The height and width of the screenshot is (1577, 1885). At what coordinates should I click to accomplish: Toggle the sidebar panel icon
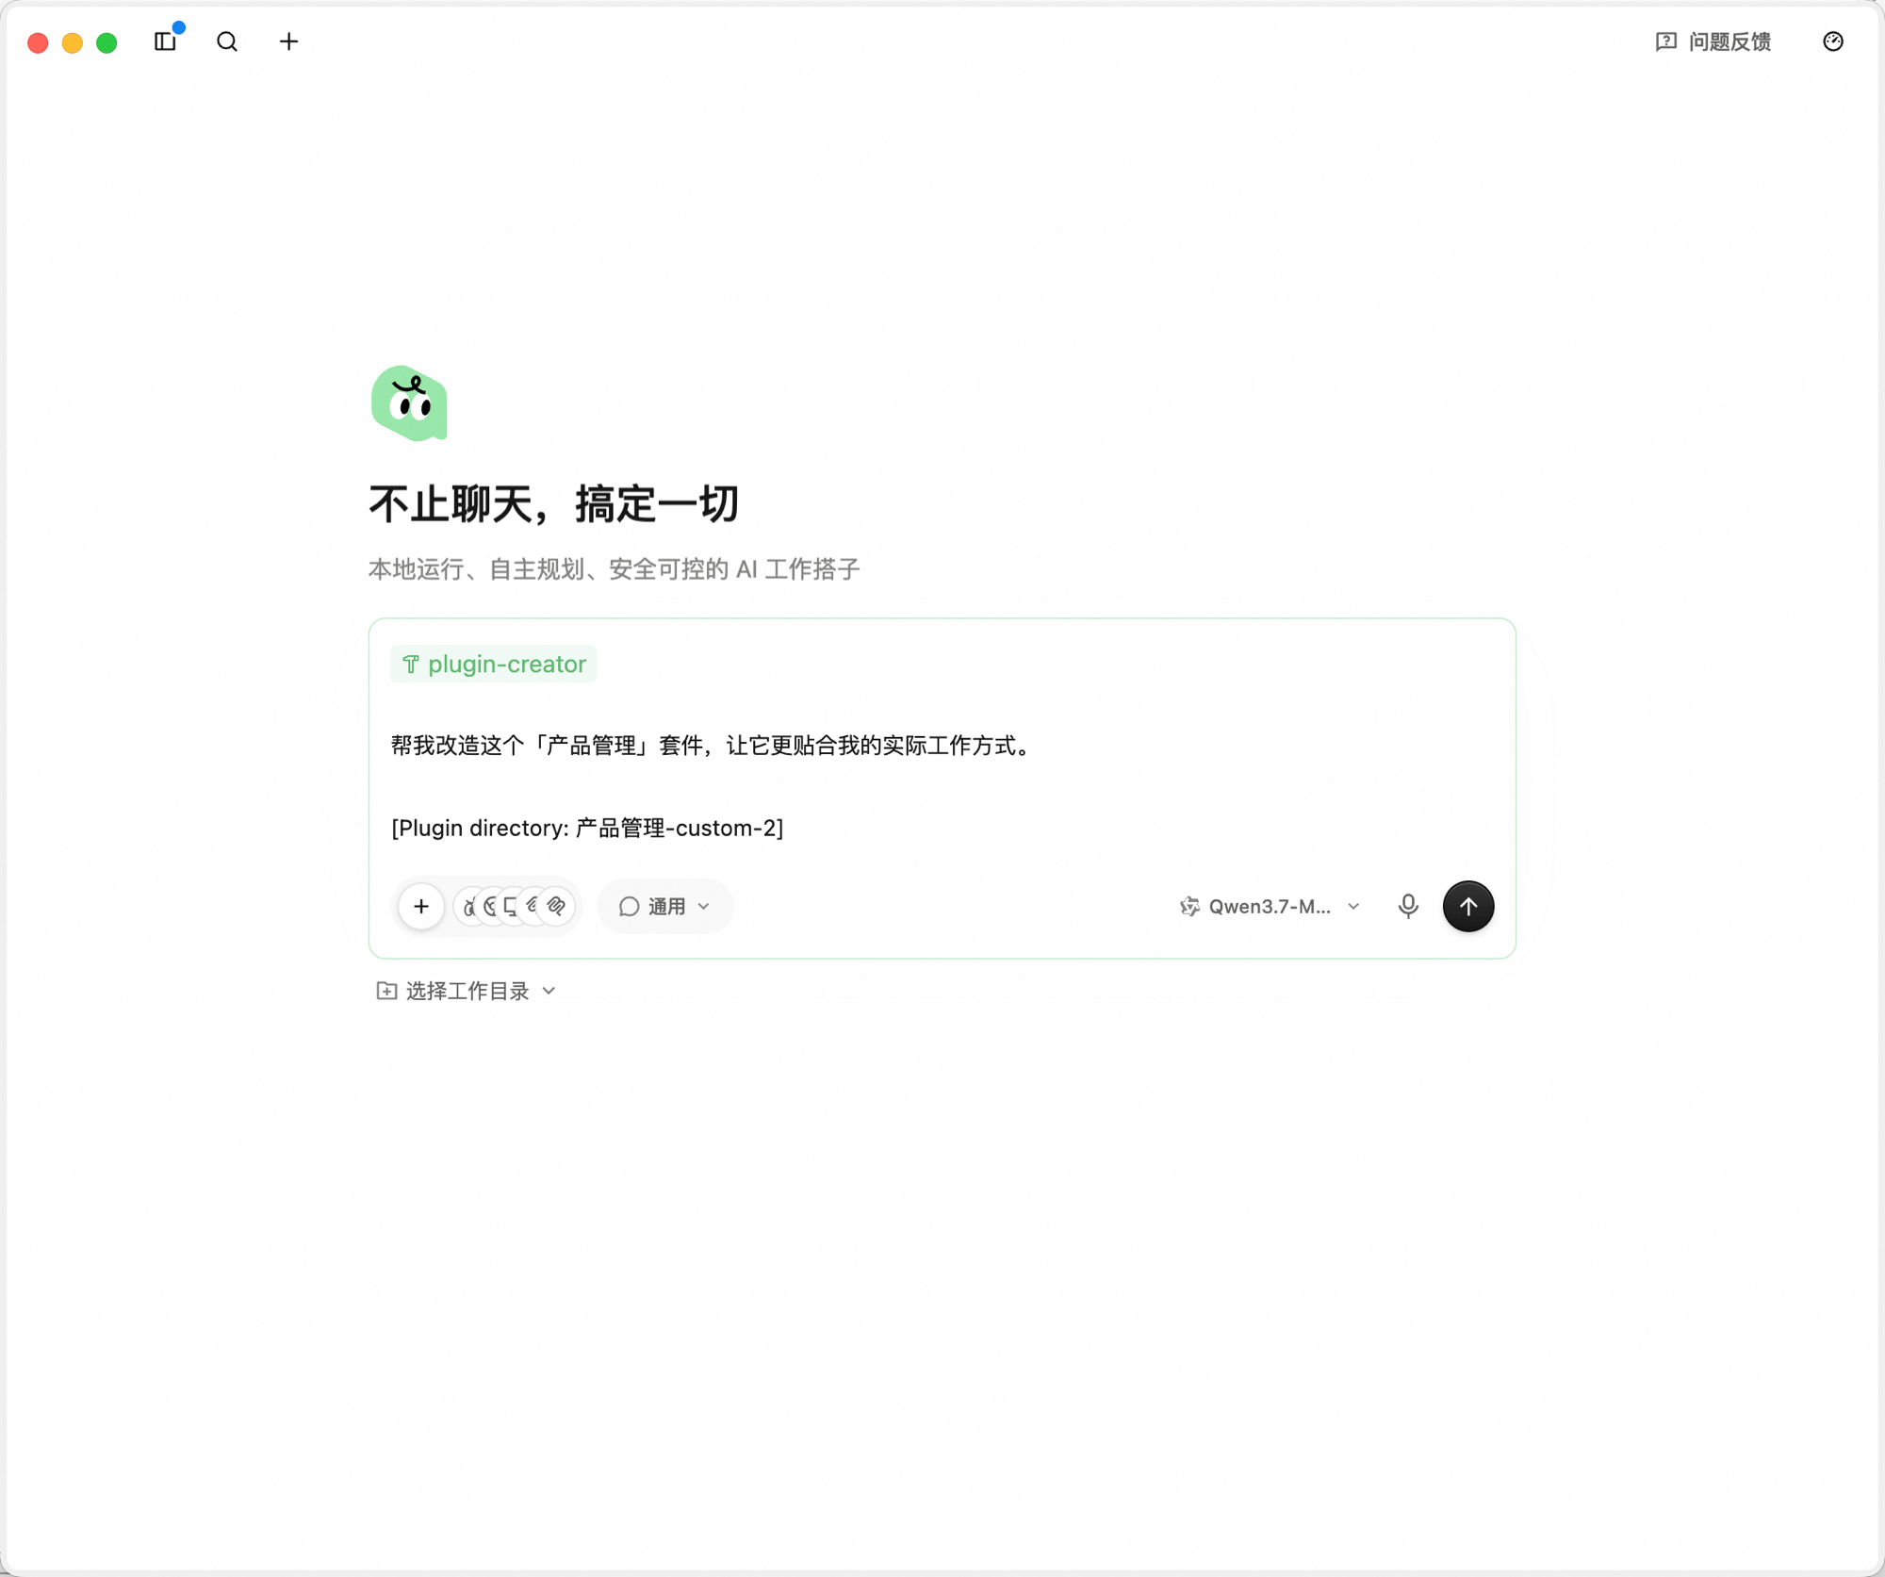[x=165, y=41]
